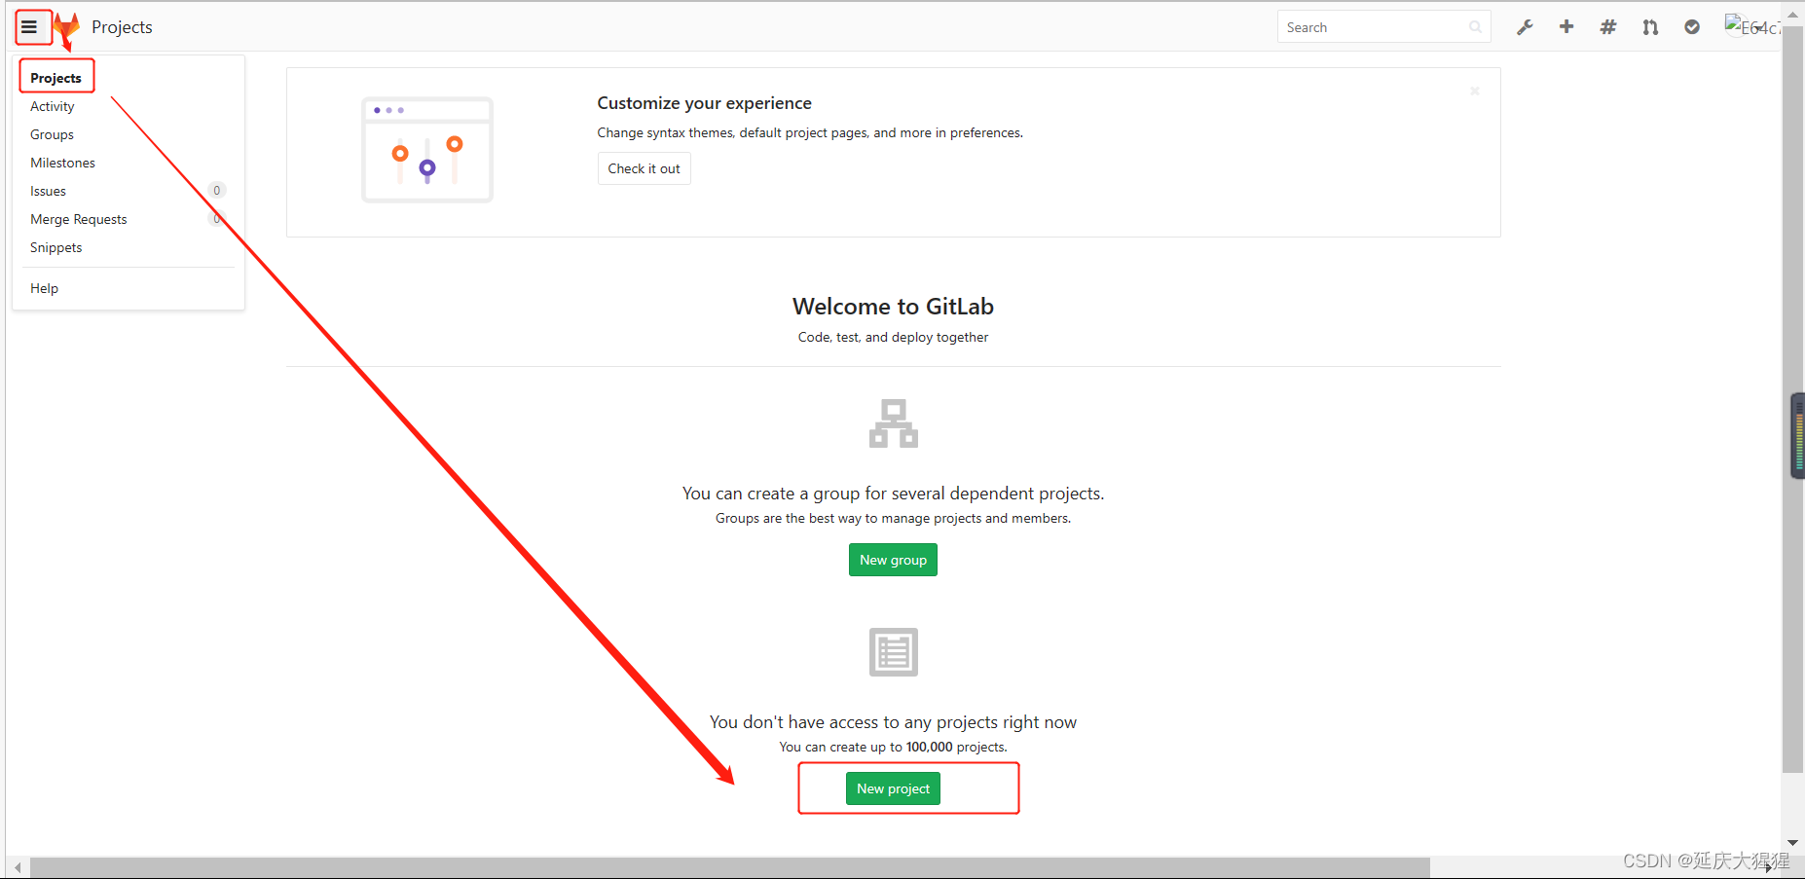The width and height of the screenshot is (1805, 879).
Task: Click the project list icon
Action: tap(894, 652)
